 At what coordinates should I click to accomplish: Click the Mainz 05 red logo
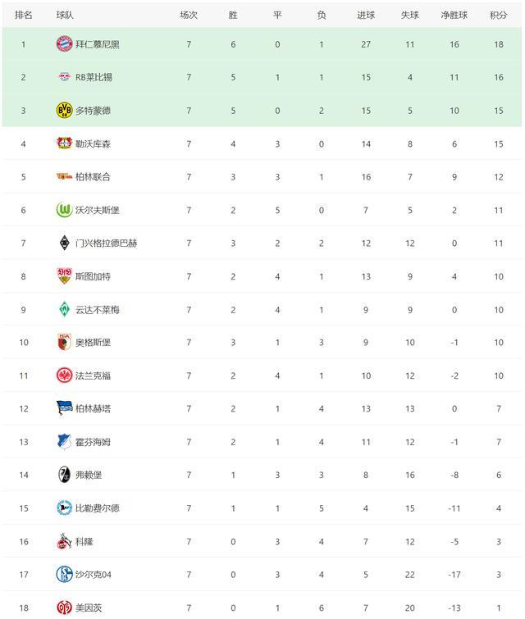click(64, 608)
